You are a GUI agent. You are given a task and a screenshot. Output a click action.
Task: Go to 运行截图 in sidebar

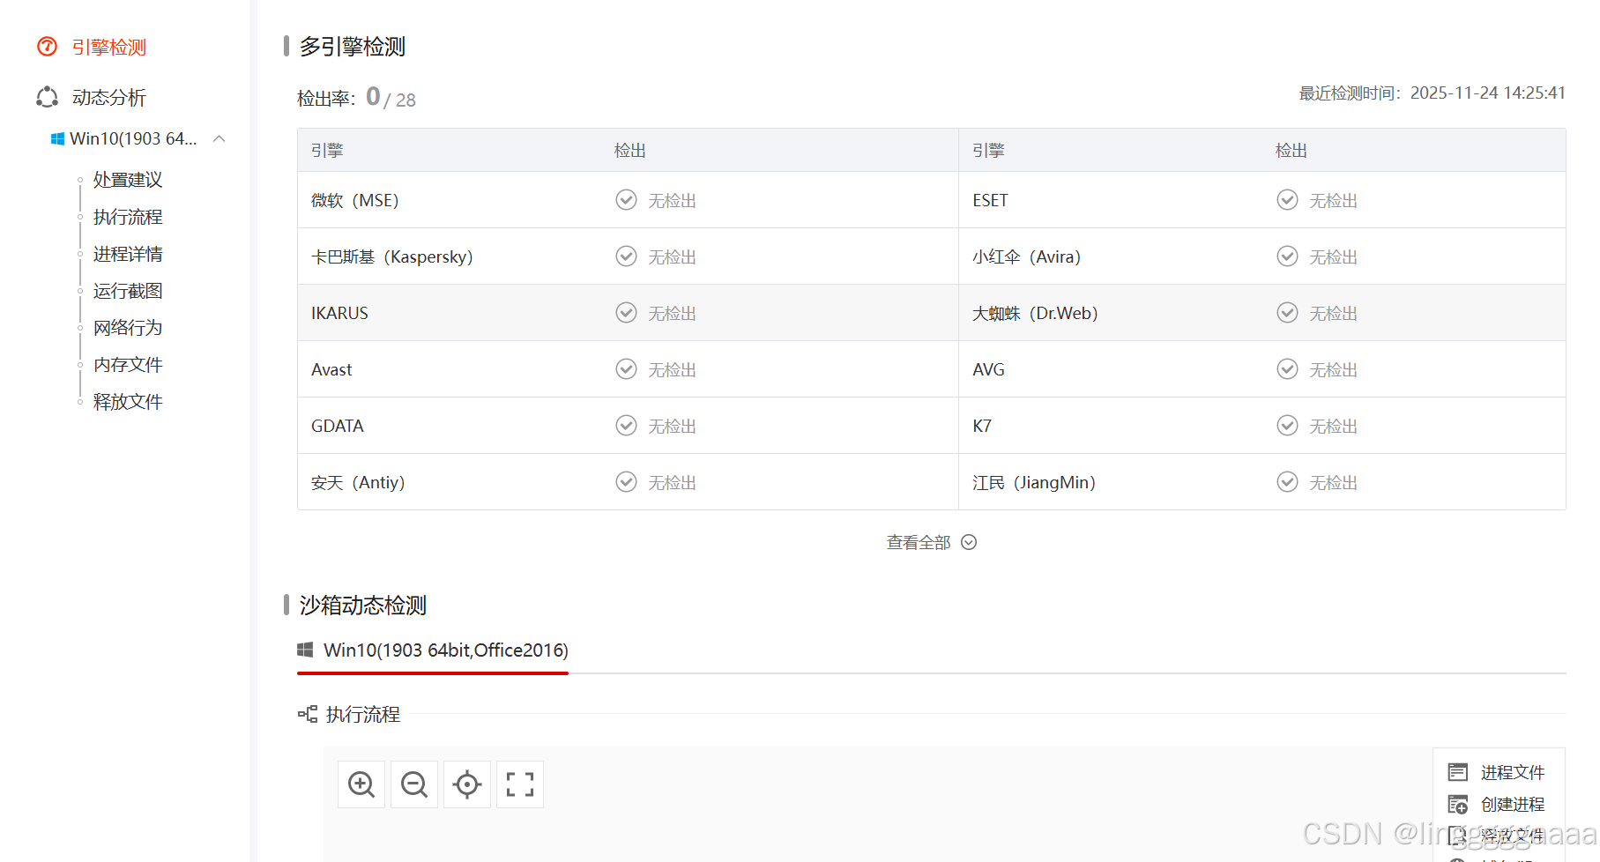(128, 291)
